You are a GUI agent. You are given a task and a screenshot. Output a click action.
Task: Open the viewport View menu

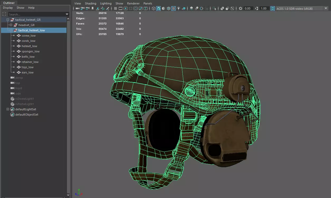[x=78, y=3]
